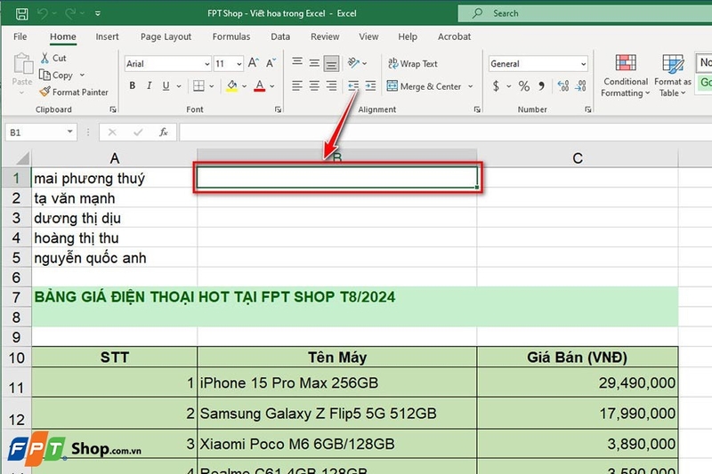
Task: Open the Font dialog launcher
Action: pyautogui.click(x=278, y=109)
